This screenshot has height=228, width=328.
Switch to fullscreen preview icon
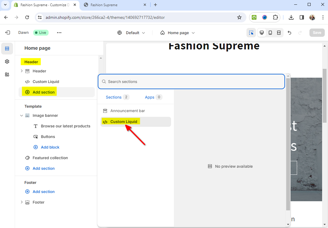pos(279,33)
